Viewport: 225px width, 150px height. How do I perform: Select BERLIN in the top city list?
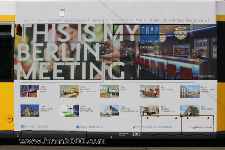[54, 21]
